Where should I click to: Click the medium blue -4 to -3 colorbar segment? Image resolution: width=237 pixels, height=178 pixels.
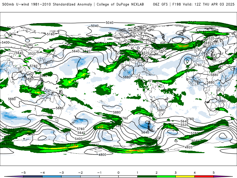pos(52,177)
